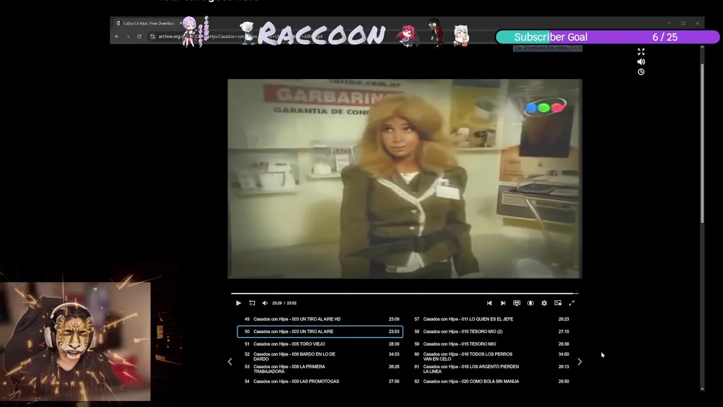Play item 61 LOS ARGENTO PIERDEN LA LINEA
The image size is (723, 407).
tap(490, 369)
